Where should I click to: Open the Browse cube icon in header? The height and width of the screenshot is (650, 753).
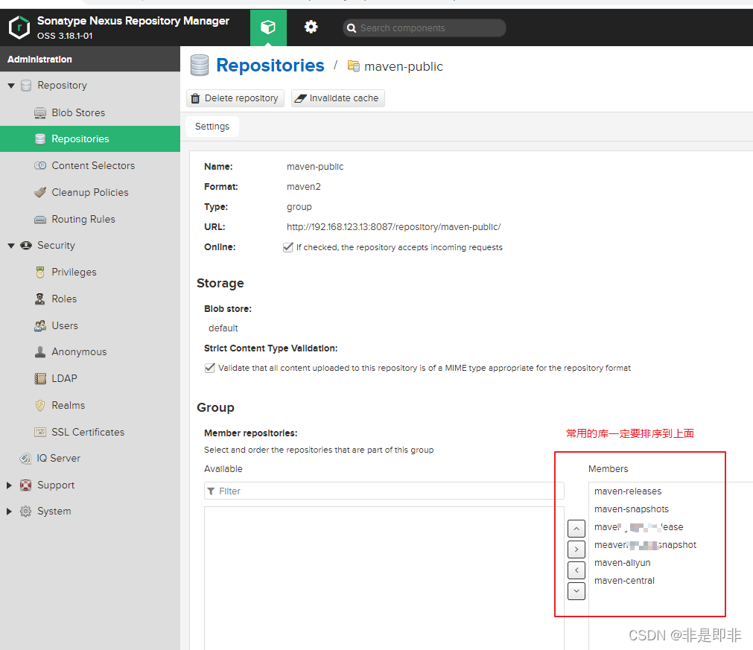click(x=268, y=28)
